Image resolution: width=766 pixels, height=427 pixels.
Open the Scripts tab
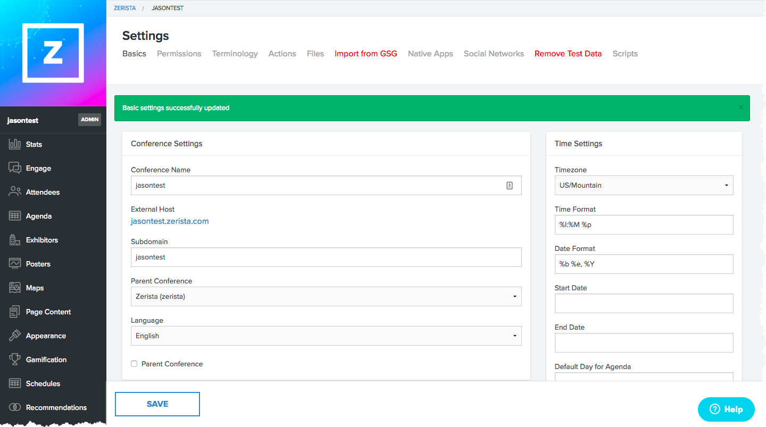tap(625, 54)
